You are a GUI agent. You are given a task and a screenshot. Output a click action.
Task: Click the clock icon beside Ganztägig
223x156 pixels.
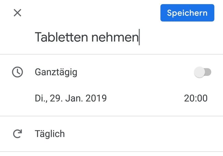(x=17, y=72)
